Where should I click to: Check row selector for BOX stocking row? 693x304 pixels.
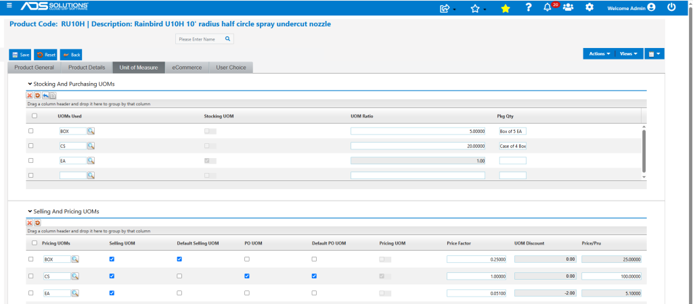(31, 131)
